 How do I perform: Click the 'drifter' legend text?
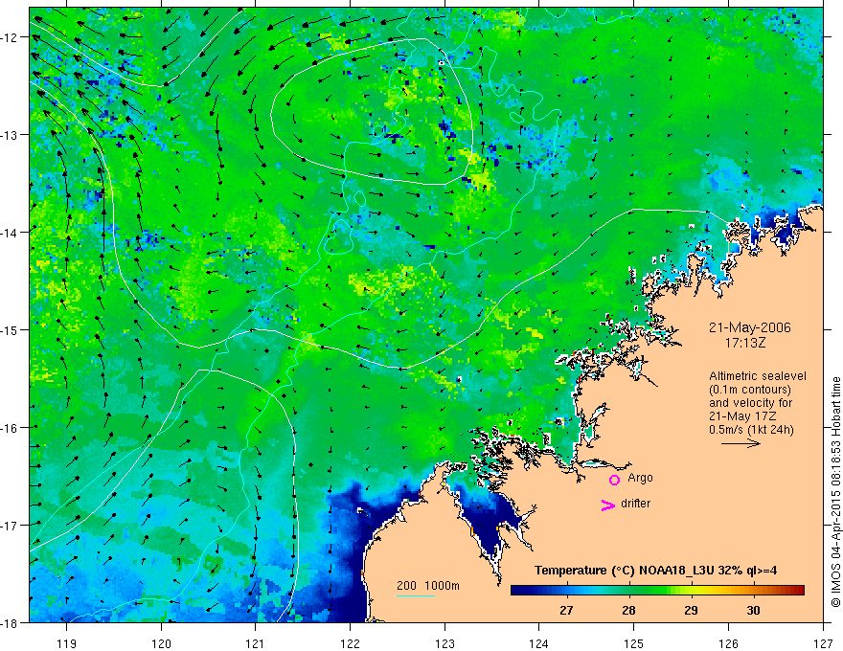[635, 504]
